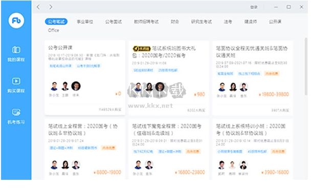Select the Office tab
Image resolution: width=312 pixels, height=188 pixels.
pyautogui.click(x=54, y=30)
